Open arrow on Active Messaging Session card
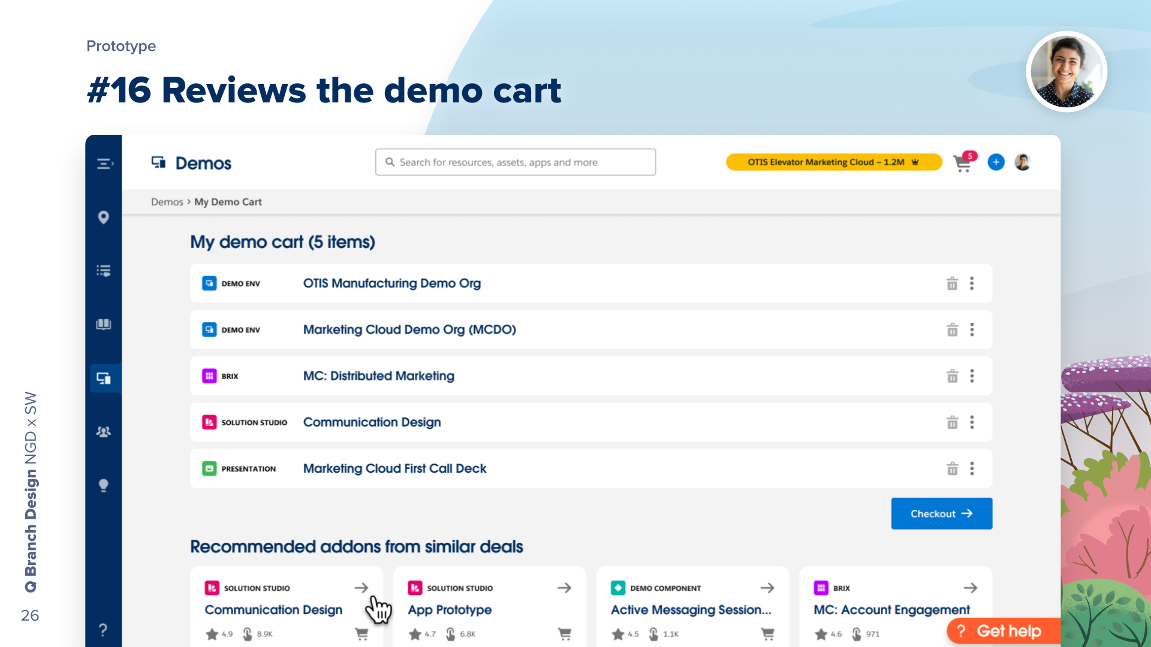 [x=767, y=588]
